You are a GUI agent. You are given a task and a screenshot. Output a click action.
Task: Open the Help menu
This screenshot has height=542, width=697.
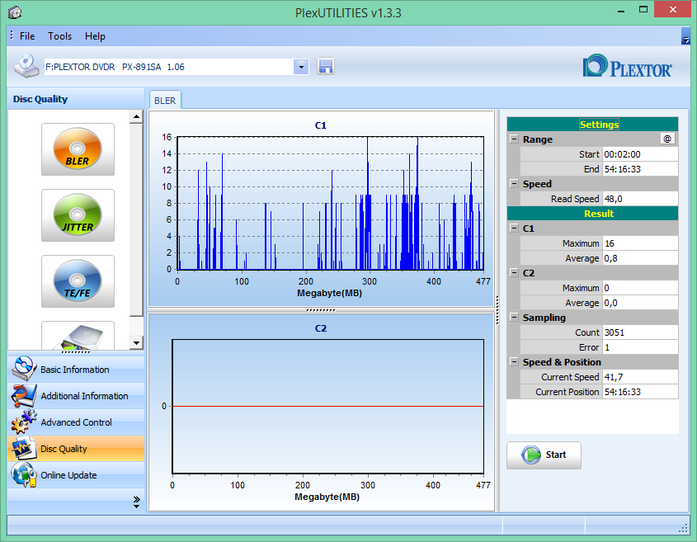(95, 36)
